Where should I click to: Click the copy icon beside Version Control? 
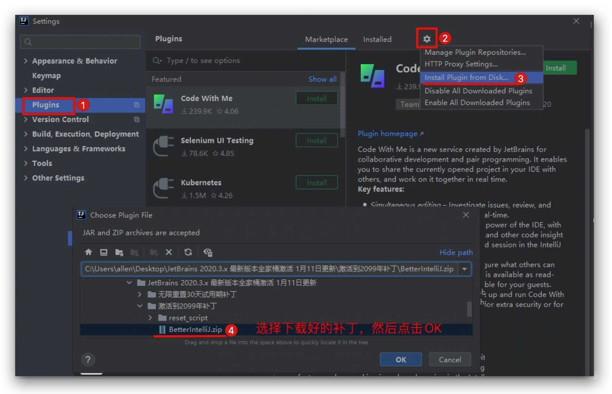(x=137, y=119)
